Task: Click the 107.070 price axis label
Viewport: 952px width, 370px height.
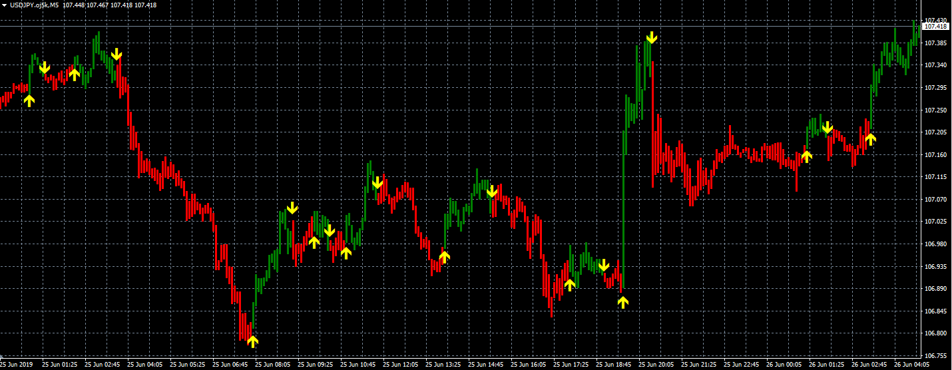Action: pos(936,200)
